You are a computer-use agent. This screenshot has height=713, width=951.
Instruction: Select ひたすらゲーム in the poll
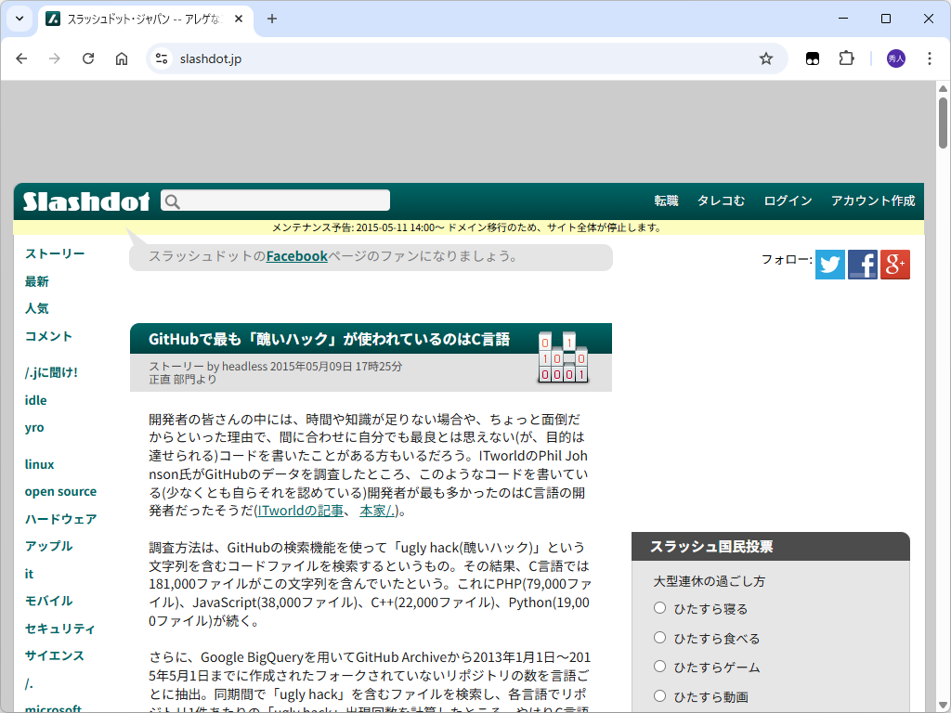[x=659, y=667]
